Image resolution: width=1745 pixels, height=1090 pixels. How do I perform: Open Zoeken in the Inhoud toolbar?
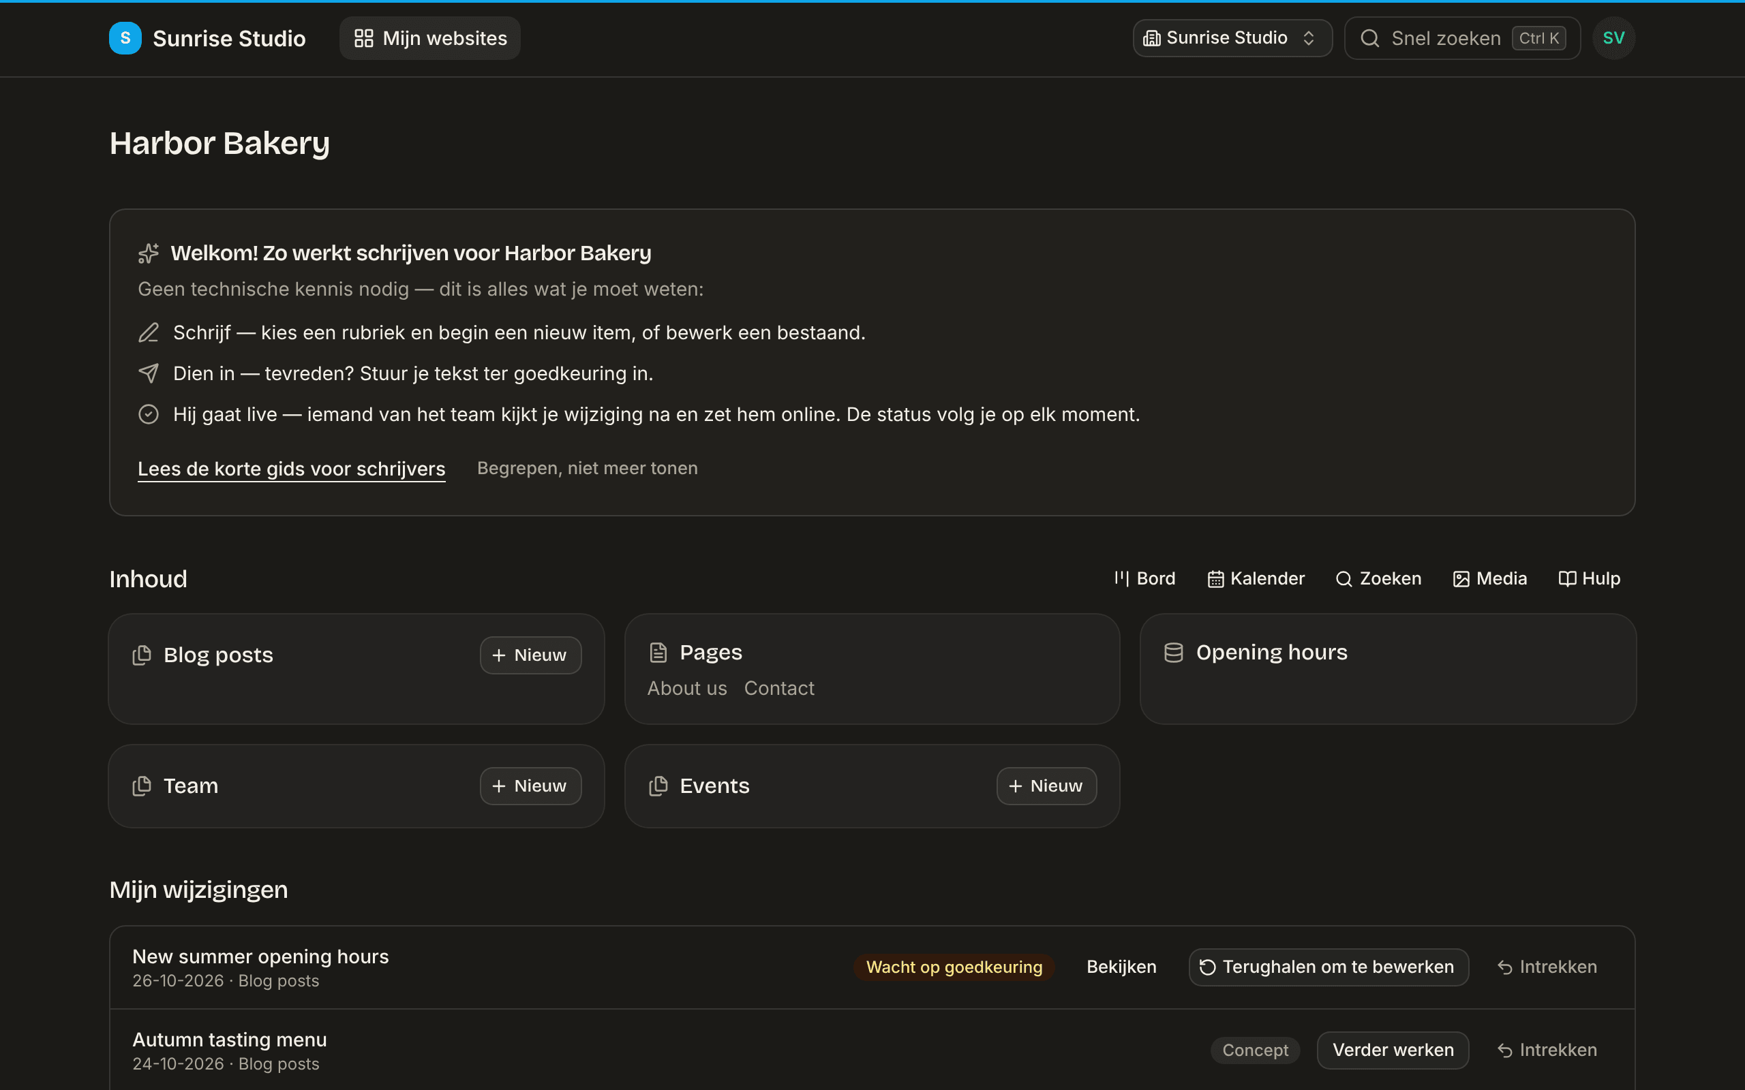click(1378, 579)
